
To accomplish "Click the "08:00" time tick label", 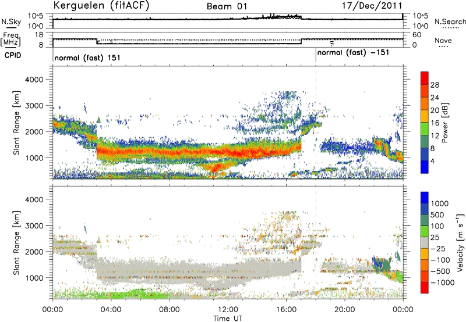I will click(169, 310).
